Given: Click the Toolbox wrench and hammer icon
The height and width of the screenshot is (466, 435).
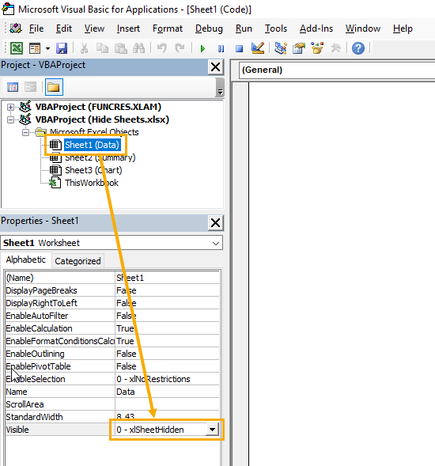Looking at the screenshot, I should point(335,47).
